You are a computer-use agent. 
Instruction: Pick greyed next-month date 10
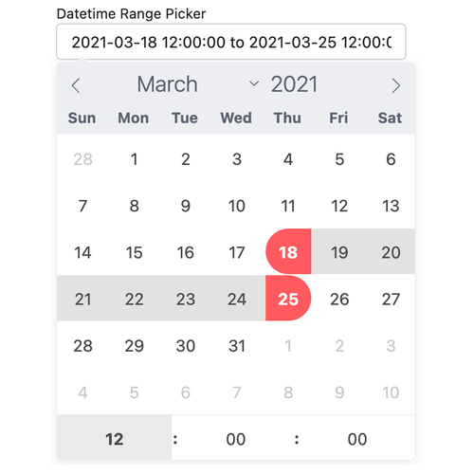(x=391, y=392)
